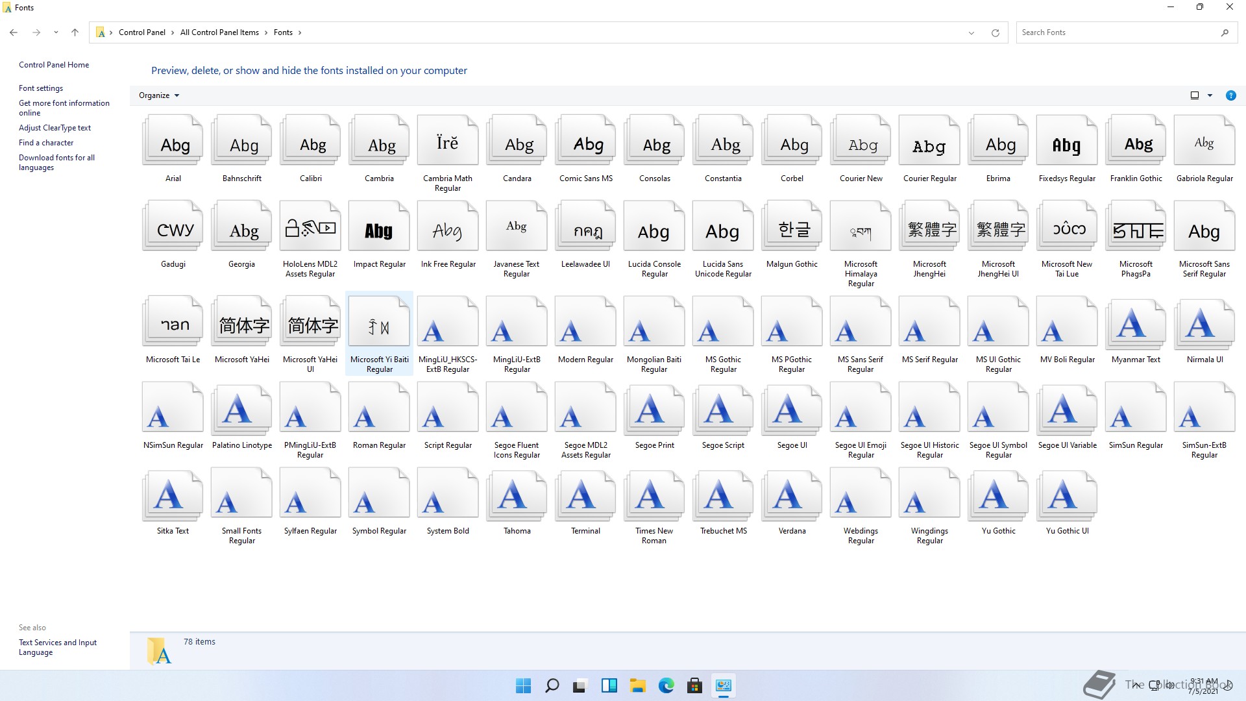The image size is (1246, 701).
Task: Expand chevron after Fonts breadcrumb
Action: pyautogui.click(x=300, y=32)
